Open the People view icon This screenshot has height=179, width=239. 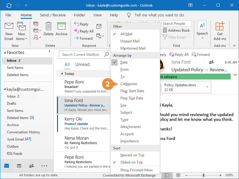[x=31, y=166]
